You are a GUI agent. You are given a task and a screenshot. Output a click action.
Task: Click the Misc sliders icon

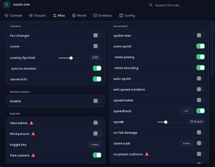[55, 15]
